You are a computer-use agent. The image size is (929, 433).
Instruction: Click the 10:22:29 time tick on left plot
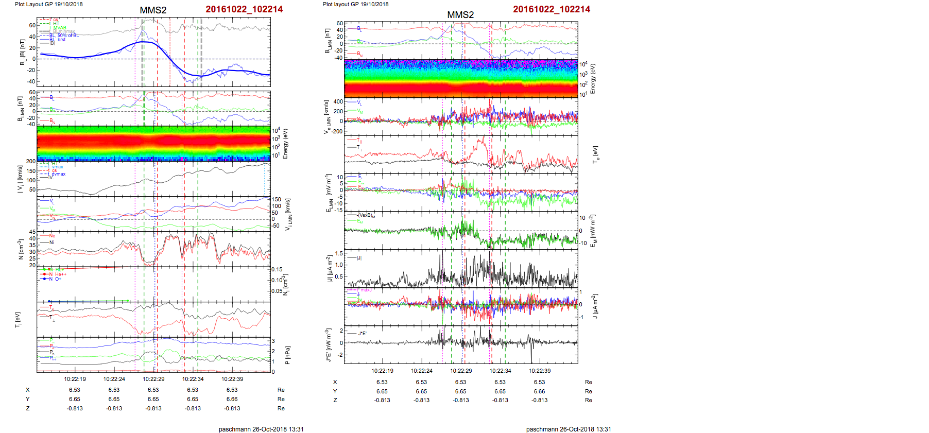coord(153,379)
